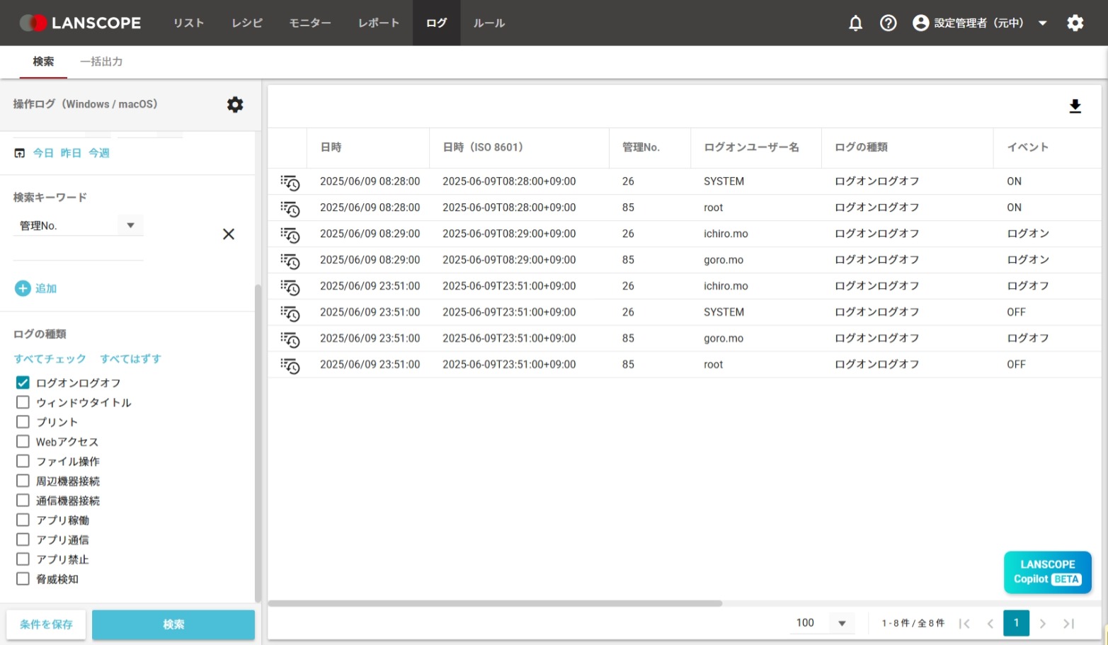
Task: Go to last page of results
Action: [1069, 624]
